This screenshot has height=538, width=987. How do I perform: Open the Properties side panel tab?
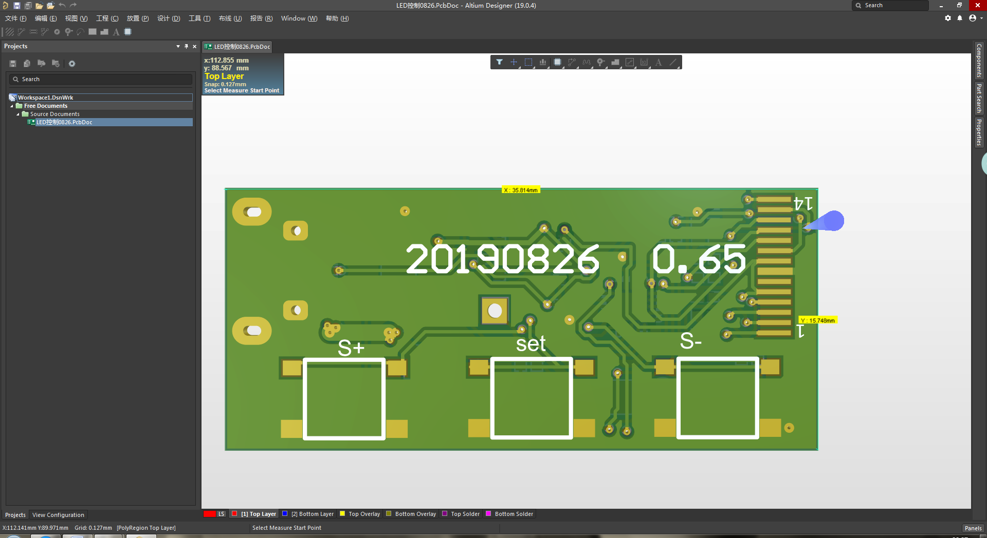click(x=979, y=132)
